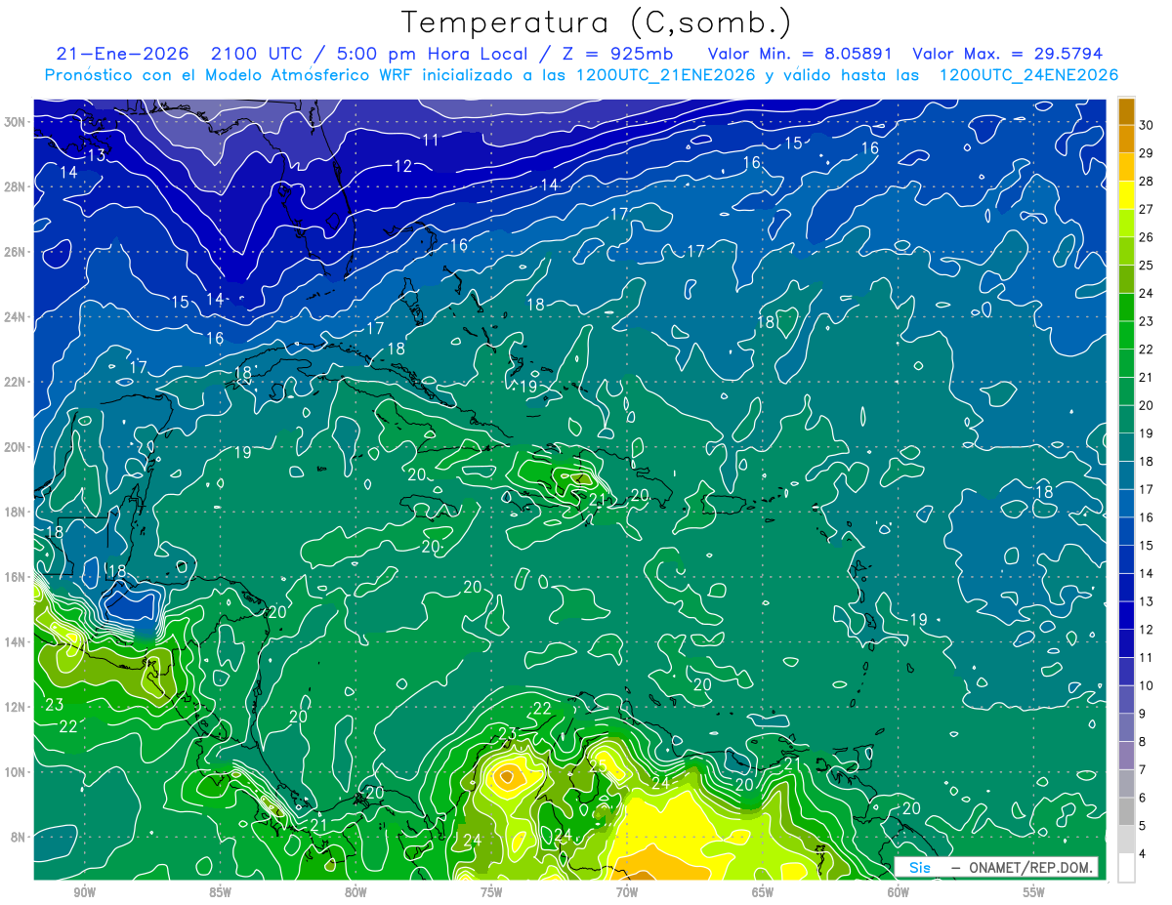1172x905 pixels.
Task: Click the purple swatch between 8 and 9
Action: 1126,727
